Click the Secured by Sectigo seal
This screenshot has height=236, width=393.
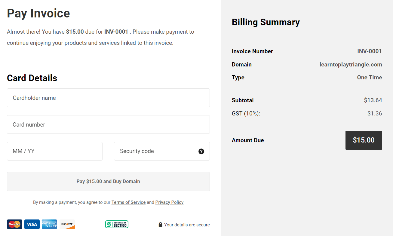117,224
